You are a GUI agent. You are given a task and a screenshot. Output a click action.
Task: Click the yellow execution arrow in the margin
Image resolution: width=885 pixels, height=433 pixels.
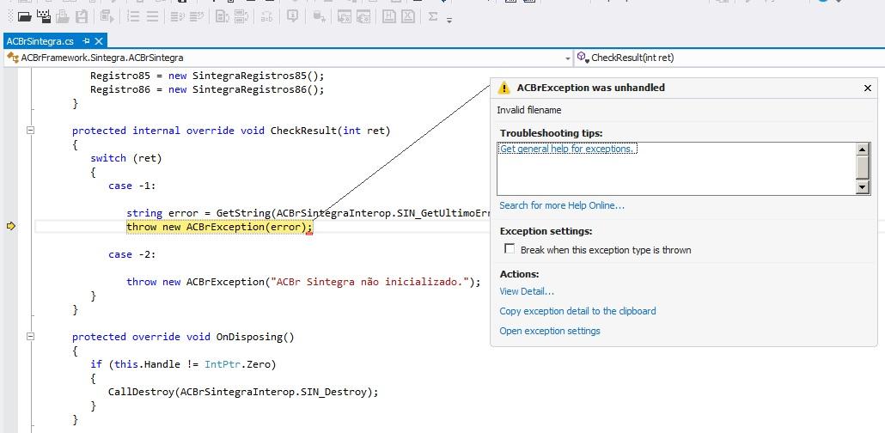(10, 226)
